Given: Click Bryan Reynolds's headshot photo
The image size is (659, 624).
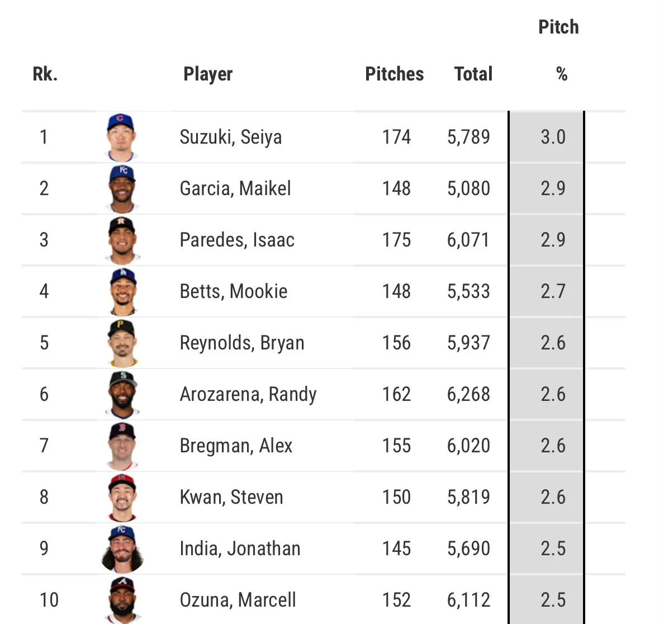Looking at the screenshot, I should point(122,343).
